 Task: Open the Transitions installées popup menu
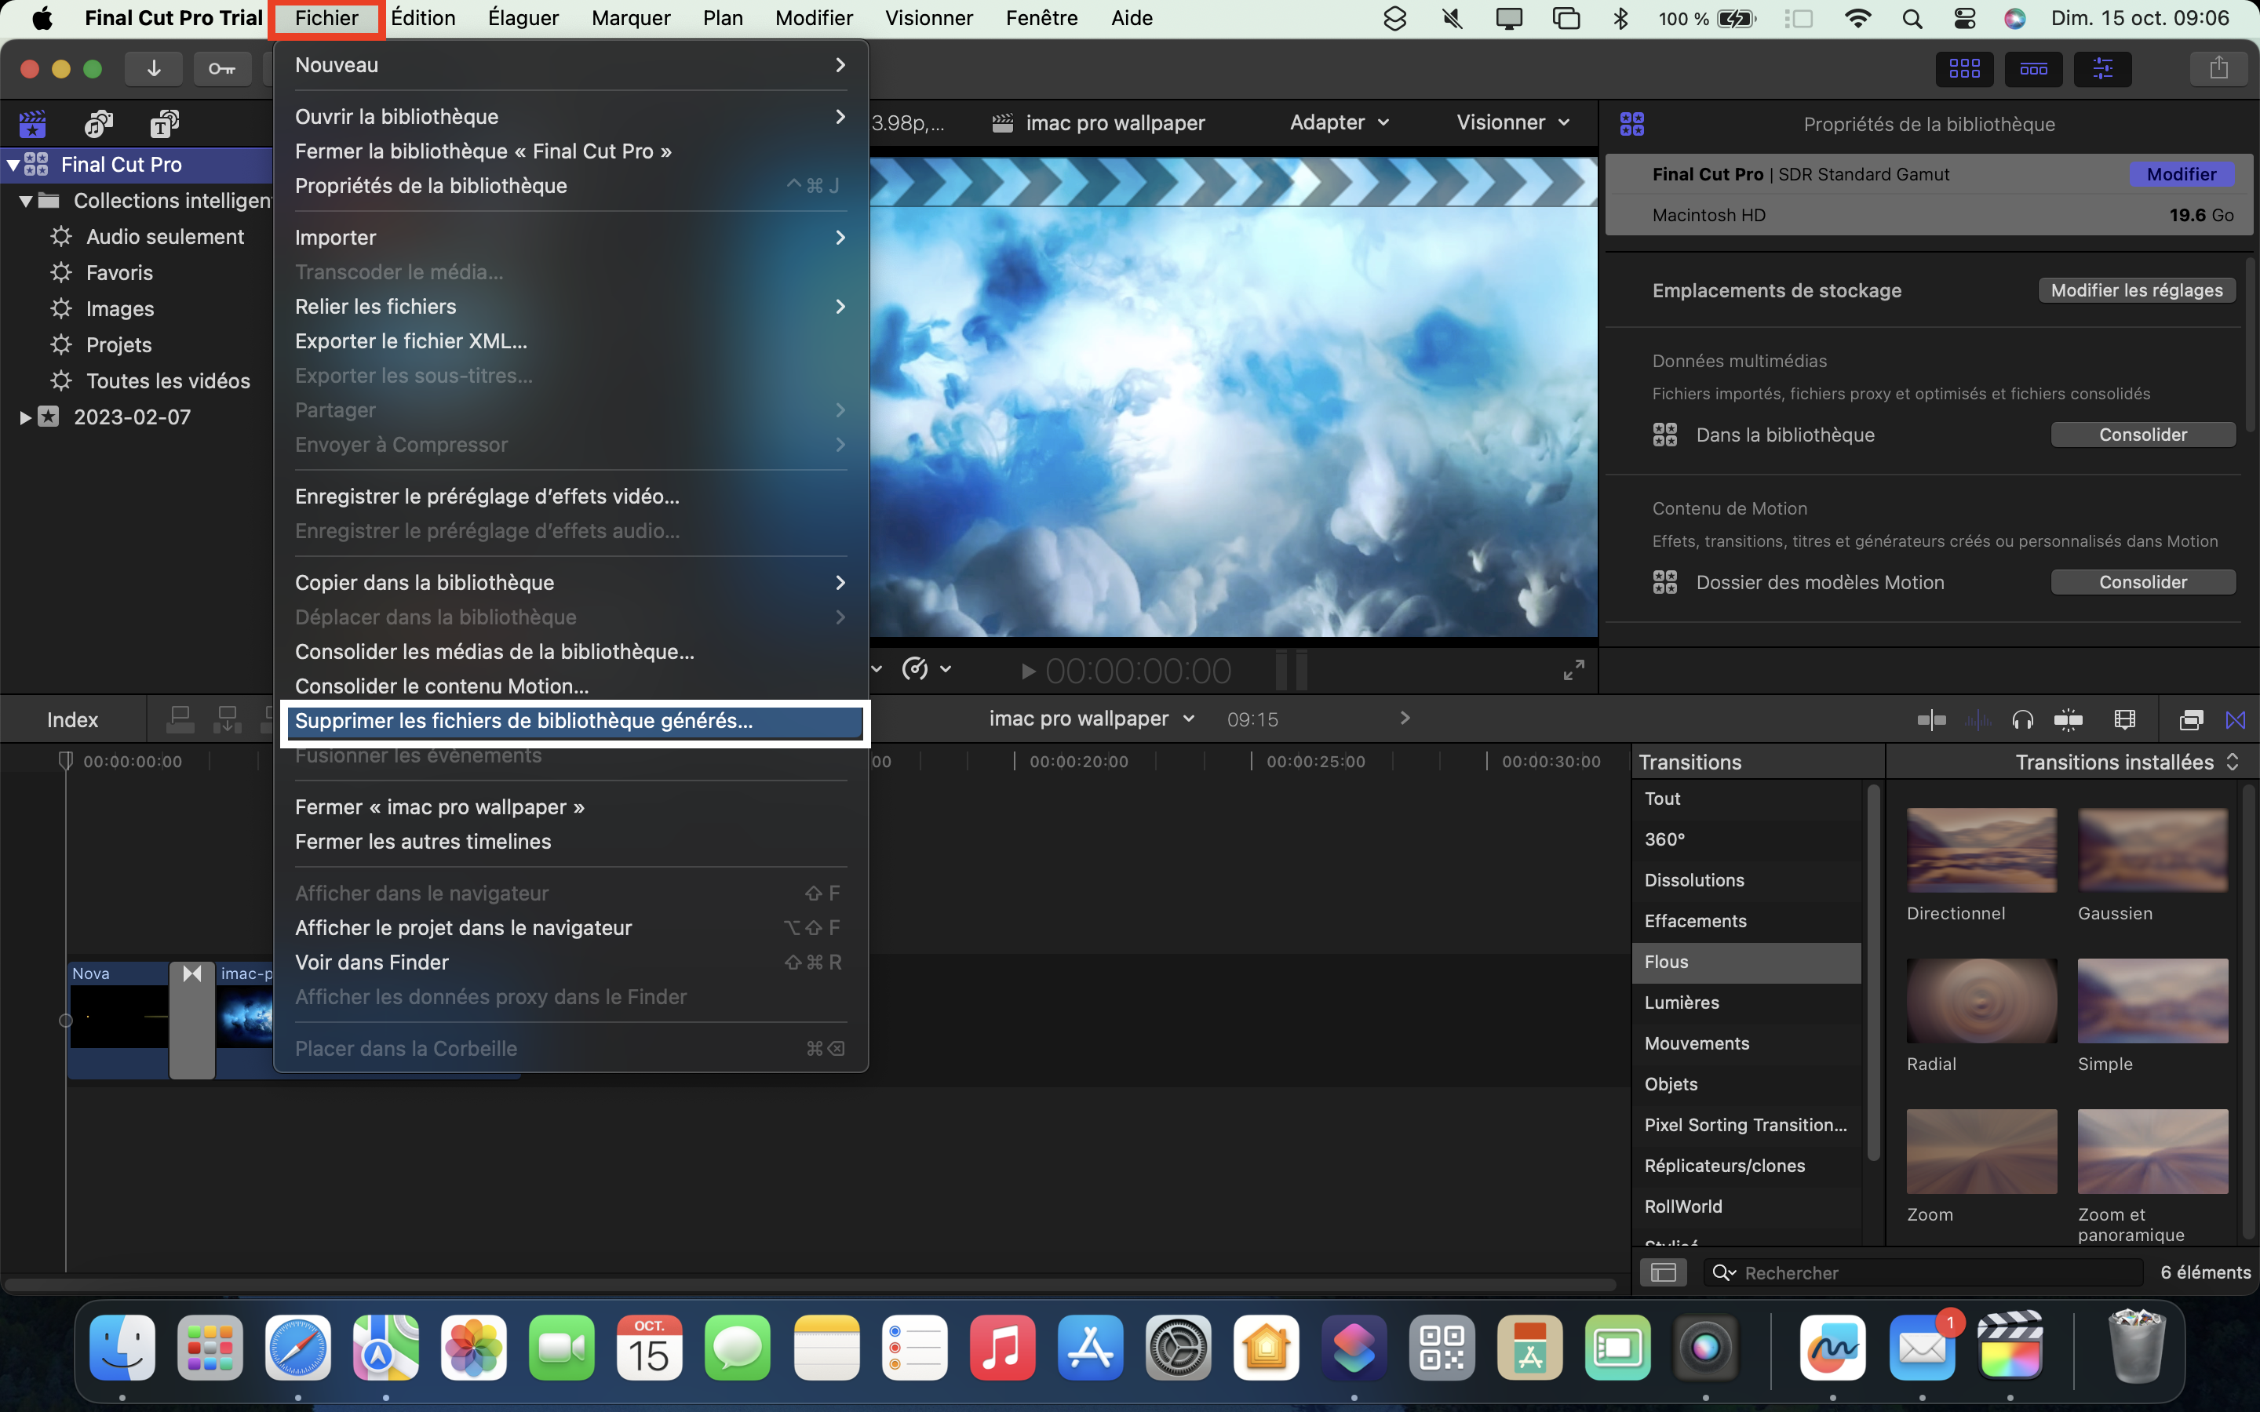click(2126, 762)
